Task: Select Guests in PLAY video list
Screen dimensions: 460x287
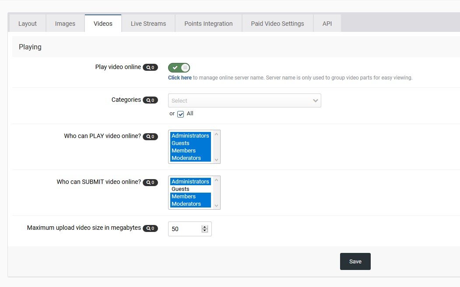Action: (190, 143)
